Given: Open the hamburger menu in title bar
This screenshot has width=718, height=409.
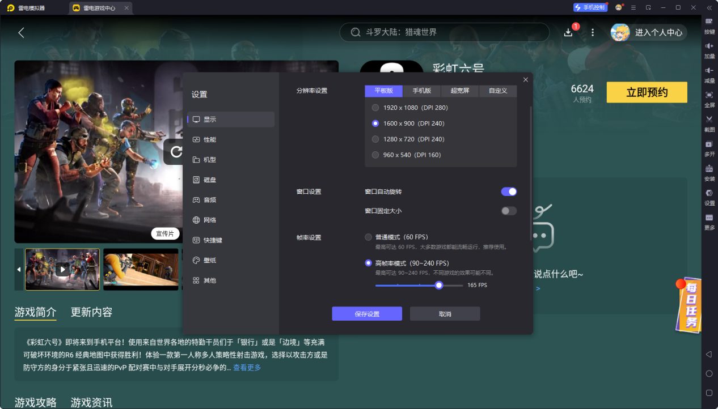Looking at the screenshot, I should 633,7.
